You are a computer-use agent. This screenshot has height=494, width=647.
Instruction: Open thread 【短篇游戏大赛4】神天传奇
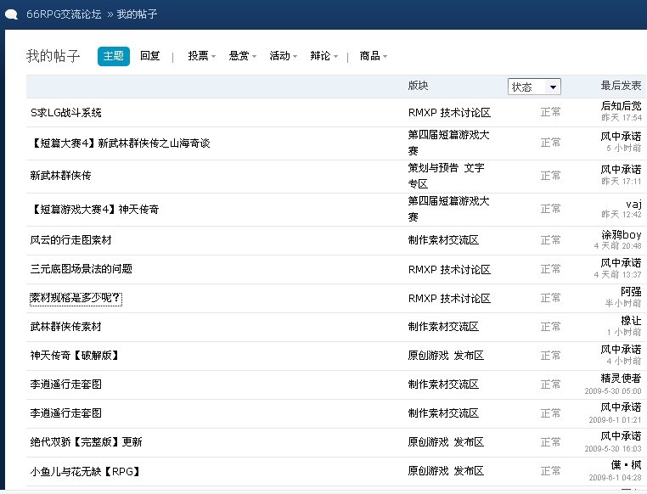(x=94, y=210)
